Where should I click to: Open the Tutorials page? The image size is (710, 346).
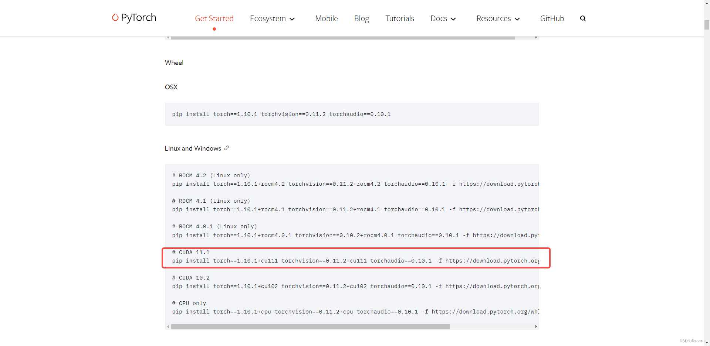(x=400, y=18)
